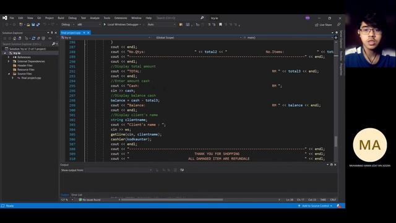Open the x86 platform dropdown
The height and width of the screenshot is (223, 396).
click(89, 25)
